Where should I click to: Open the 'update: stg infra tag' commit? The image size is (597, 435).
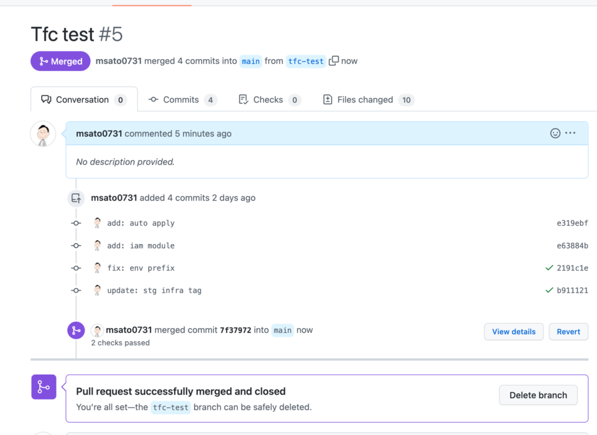(x=154, y=290)
